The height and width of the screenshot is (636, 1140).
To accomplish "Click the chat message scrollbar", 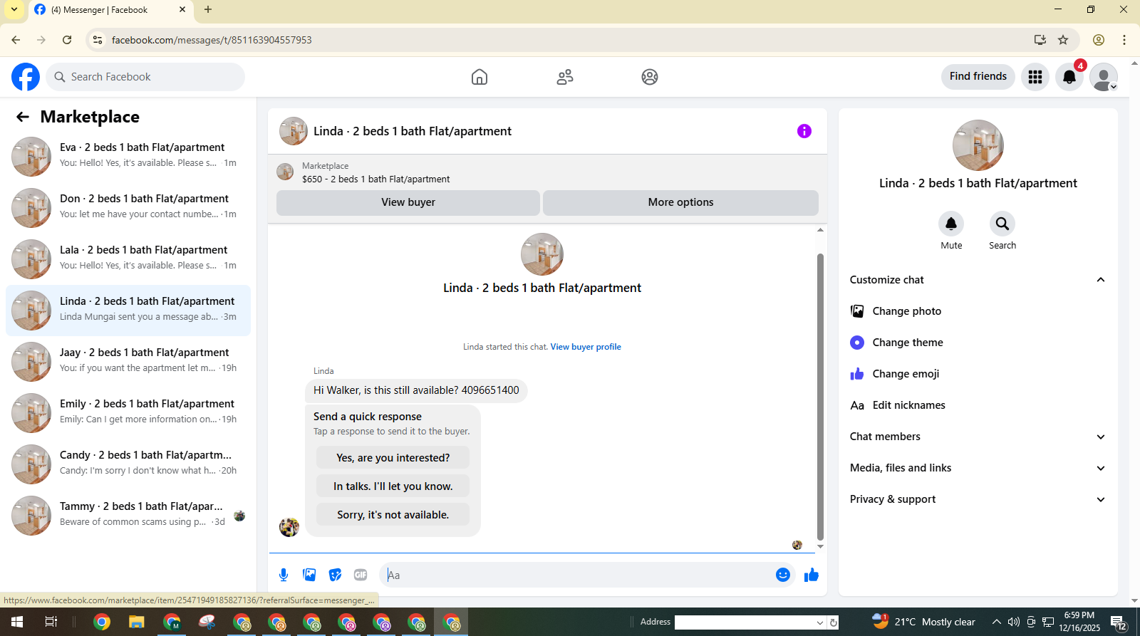I will pos(820,397).
